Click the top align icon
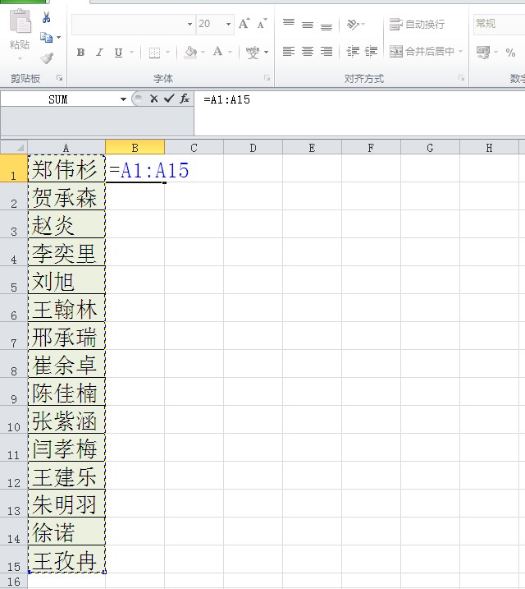This screenshot has width=525, height=589. pyautogui.click(x=289, y=25)
